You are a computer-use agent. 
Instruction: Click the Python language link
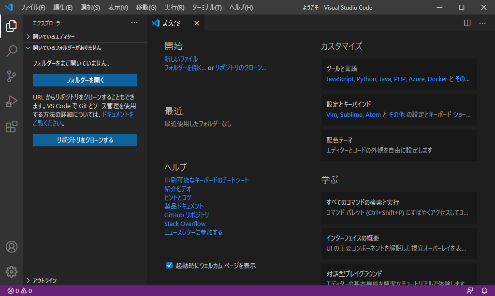(x=366, y=79)
